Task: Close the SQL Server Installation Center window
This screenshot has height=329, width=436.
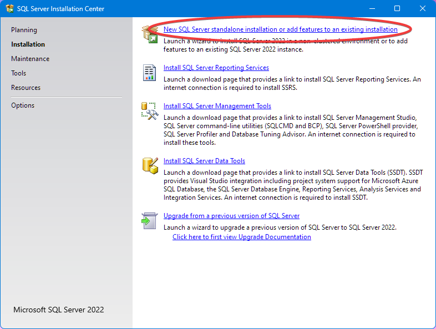Action: point(422,9)
